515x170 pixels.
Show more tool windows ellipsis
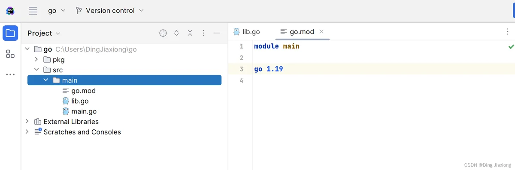10,75
